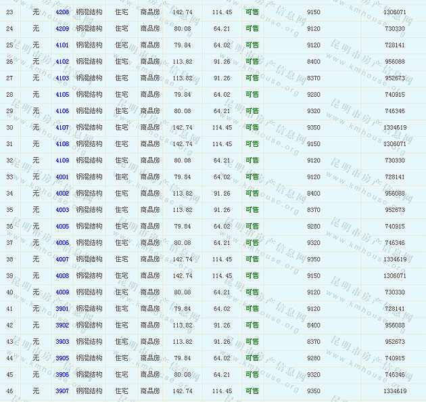Click room 4006 link
The image size is (426, 402).
click(x=62, y=243)
